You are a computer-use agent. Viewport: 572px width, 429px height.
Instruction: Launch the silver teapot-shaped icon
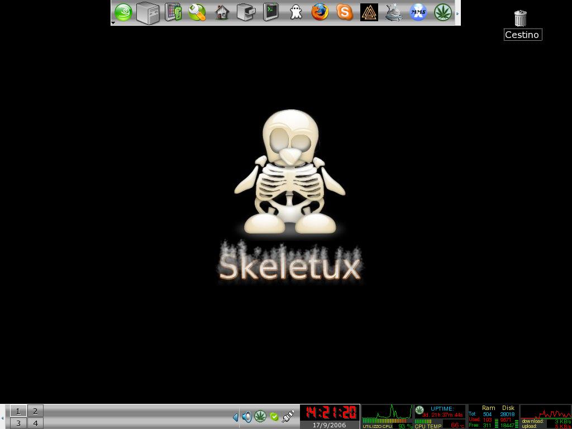click(394, 12)
